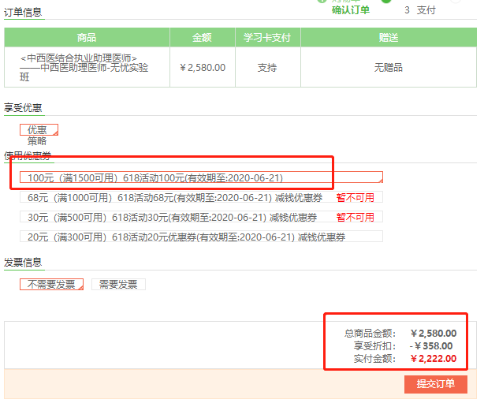
Task: Click the 支持 cell under 学习卡支付
Action: click(x=266, y=68)
